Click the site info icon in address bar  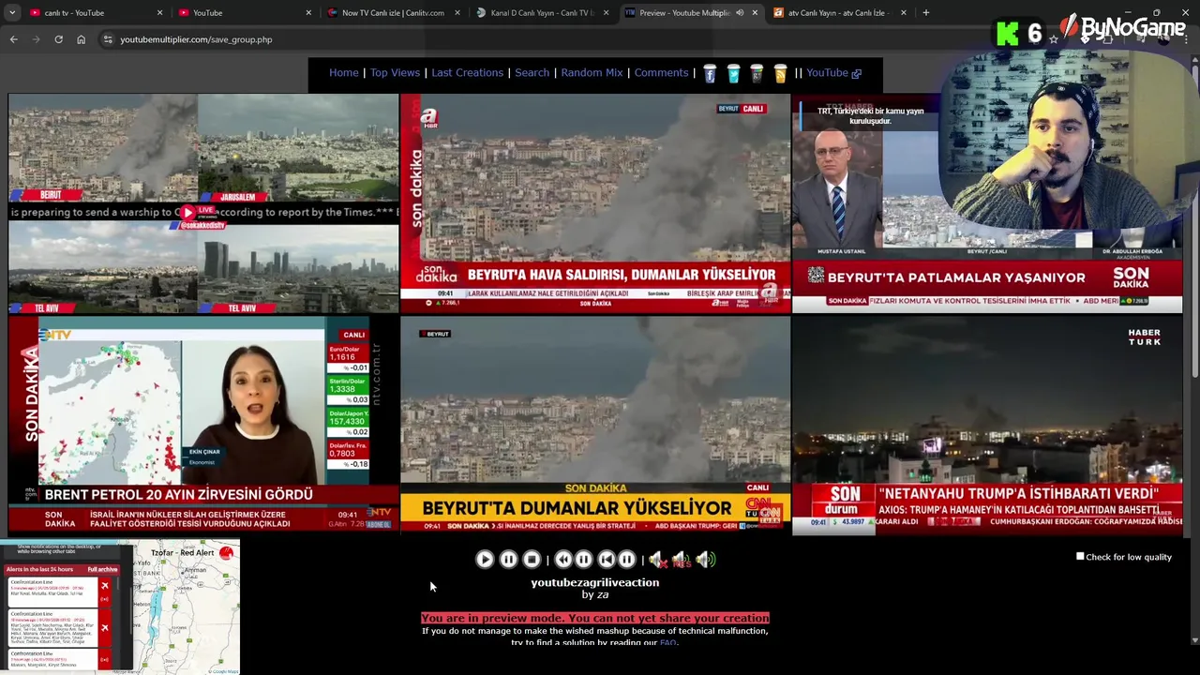[x=108, y=39]
